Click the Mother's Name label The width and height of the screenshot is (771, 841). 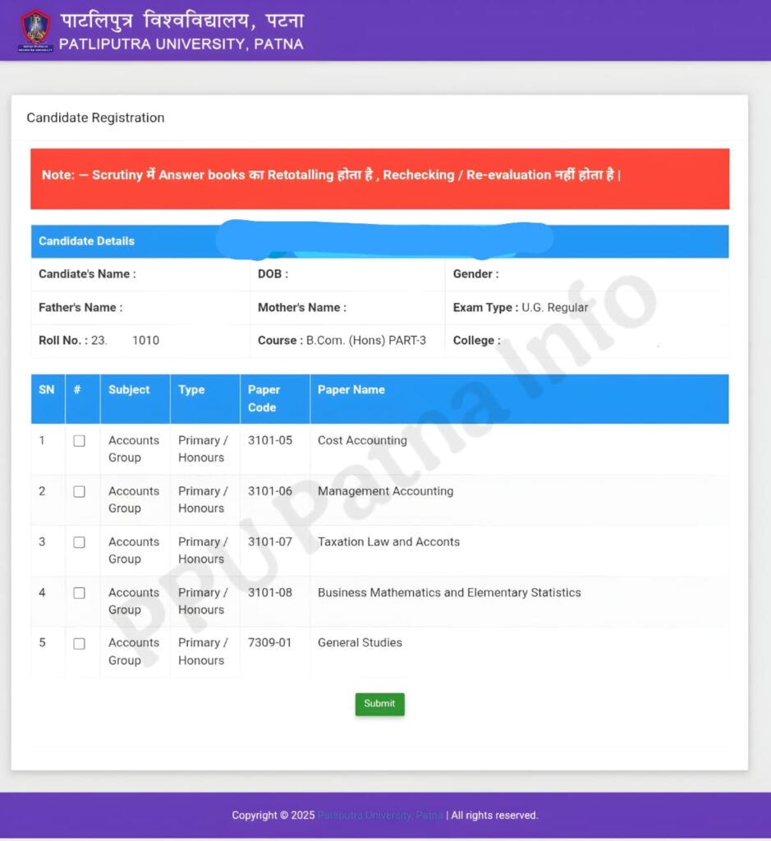tap(302, 307)
